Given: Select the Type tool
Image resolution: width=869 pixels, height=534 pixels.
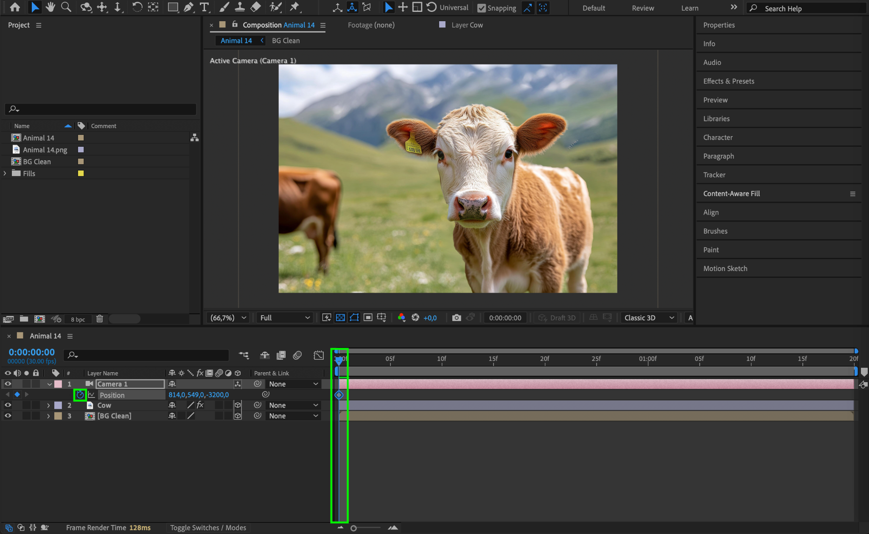Looking at the screenshot, I should [205, 7].
